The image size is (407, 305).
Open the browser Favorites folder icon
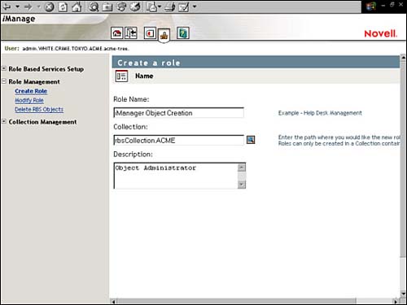pos(107,7)
